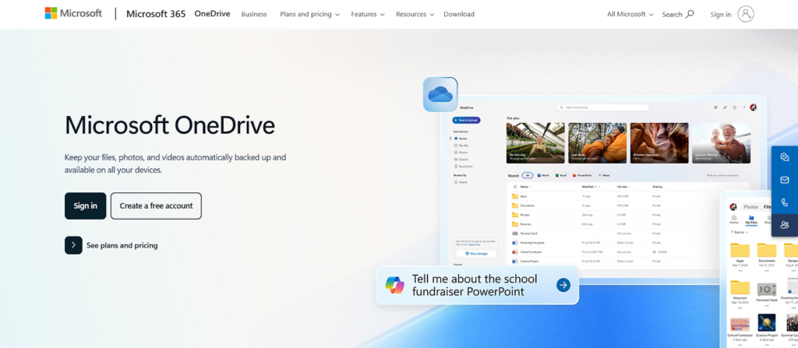Click the Search magnifier icon
The width and height of the screenshot is (798, 348).
coord(690,14)
